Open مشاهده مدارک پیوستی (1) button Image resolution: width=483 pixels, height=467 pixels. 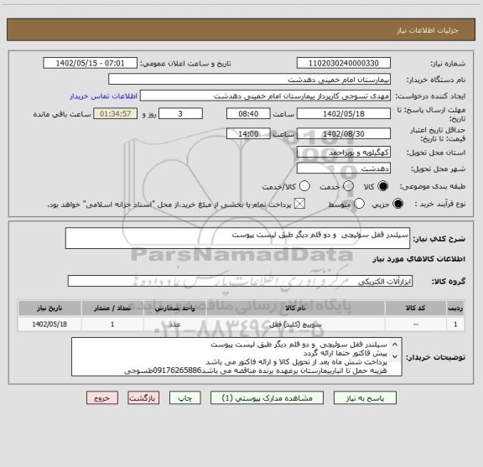pyautogui.click(x=267, y=398)
